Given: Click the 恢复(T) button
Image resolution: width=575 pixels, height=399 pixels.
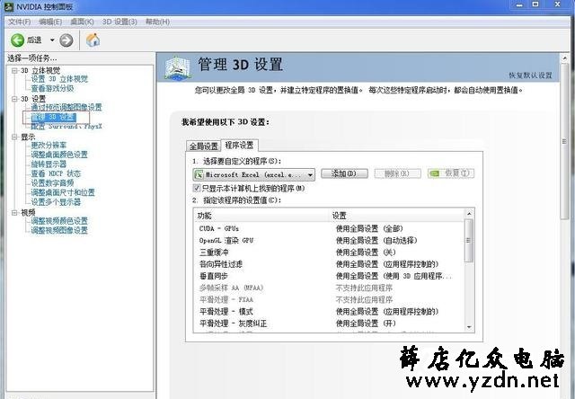Looking at the screenshot, I should pos(451,173).
